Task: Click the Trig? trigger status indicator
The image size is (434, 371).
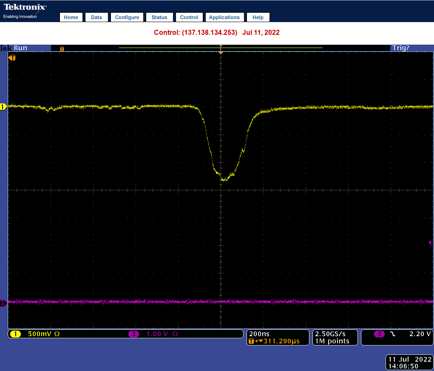Action: [400, 48]
